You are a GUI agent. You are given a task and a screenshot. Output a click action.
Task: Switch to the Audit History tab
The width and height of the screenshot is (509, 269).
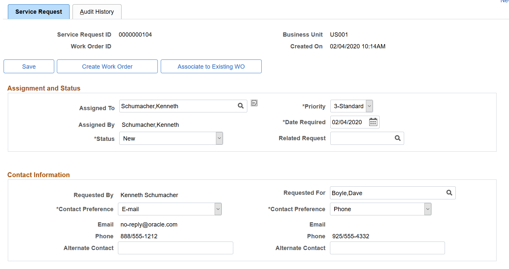[x=97, y=11]
